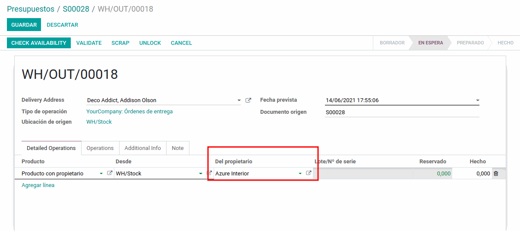Click the CANCEL button
Image resolution: width=520 pixels, height=231 pixels.
pos(181,43)
